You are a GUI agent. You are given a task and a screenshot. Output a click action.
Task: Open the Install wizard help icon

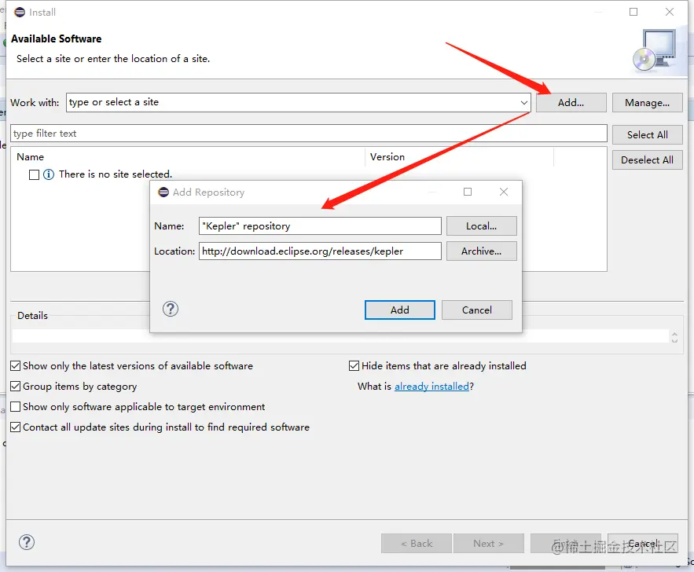27,542
